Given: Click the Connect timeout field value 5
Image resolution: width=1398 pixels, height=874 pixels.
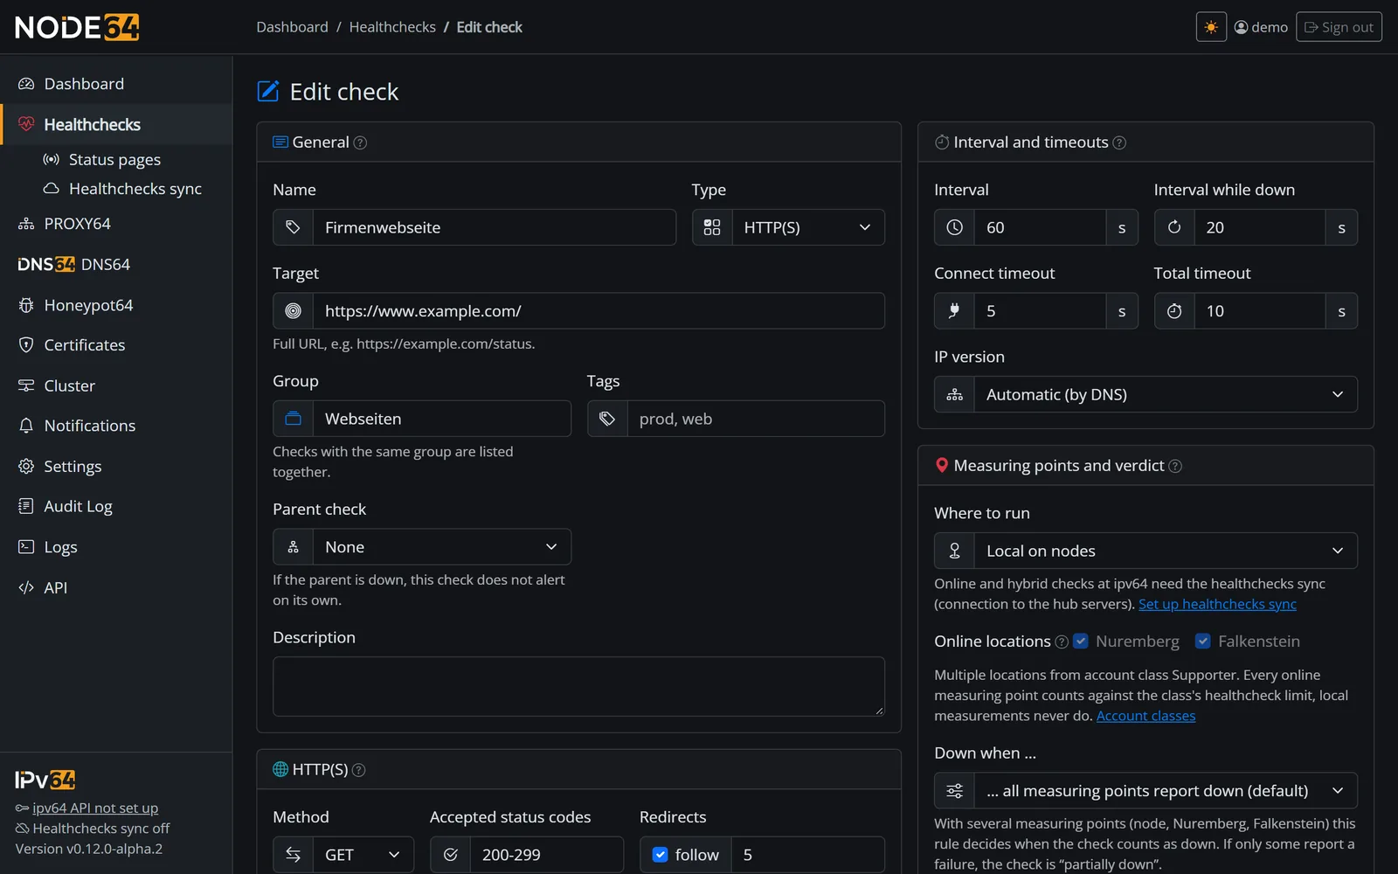Looking at the screenshot, I should (1040, 311).
